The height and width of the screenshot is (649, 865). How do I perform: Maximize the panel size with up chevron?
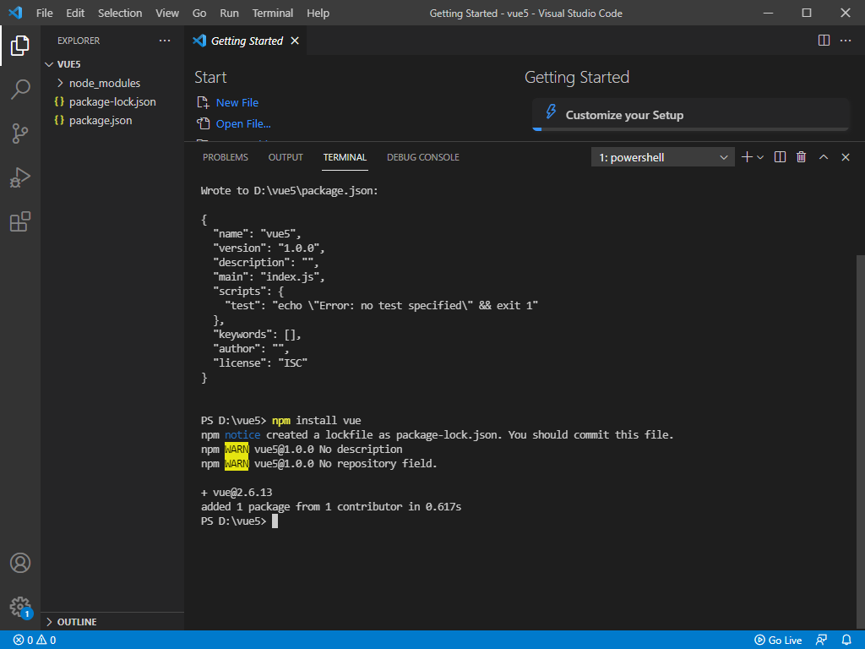click(824, 157)
